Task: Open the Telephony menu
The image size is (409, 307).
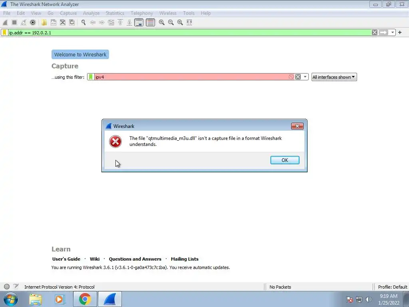Action: (x=142, y=13)
